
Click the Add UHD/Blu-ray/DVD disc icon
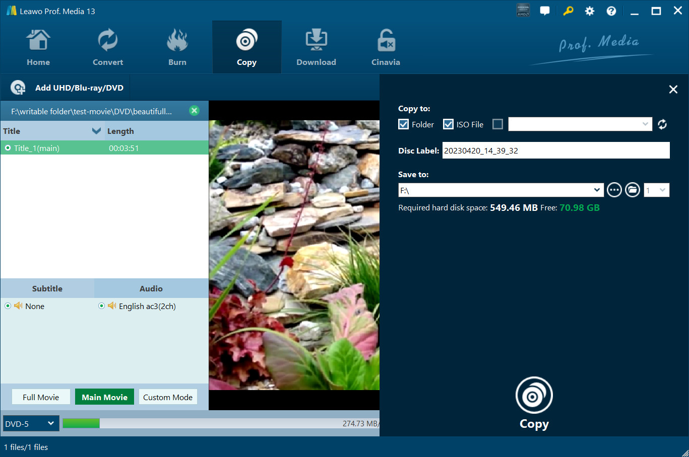(18, 88)
